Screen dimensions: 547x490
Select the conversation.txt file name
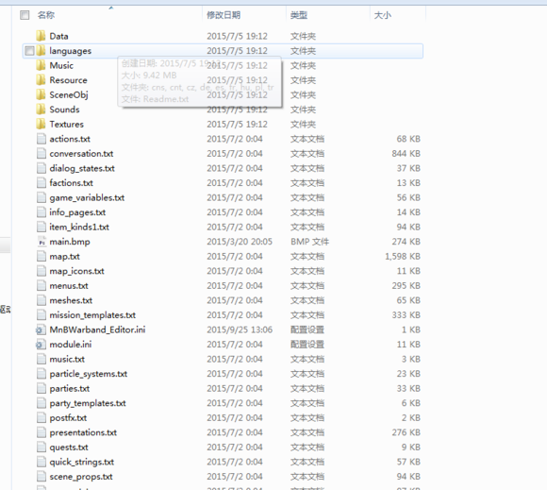click(x=81, y=154)
